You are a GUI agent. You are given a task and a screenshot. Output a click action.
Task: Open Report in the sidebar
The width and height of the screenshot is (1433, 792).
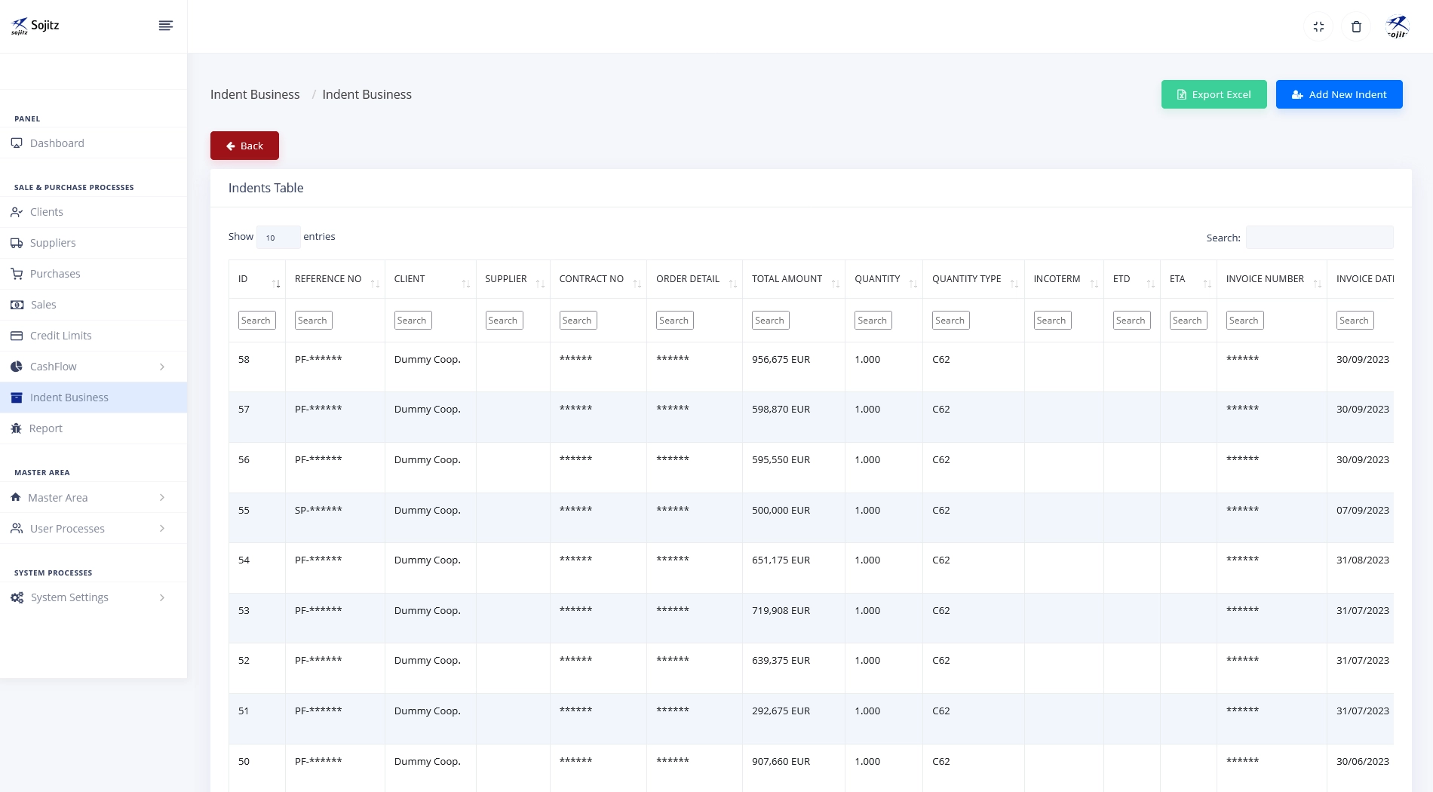click(94, 428)
